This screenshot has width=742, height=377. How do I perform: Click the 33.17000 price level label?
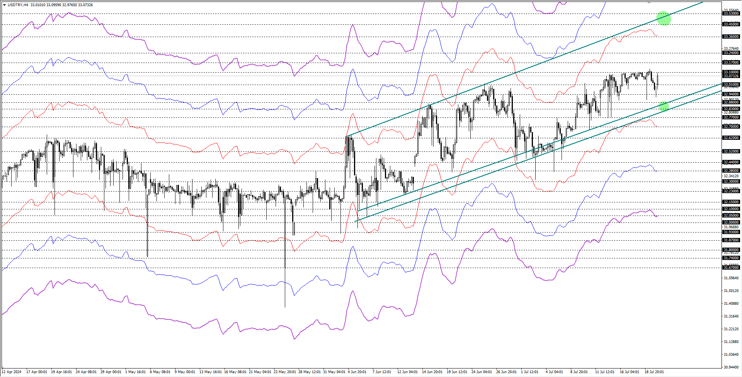[x=731, y=63]
